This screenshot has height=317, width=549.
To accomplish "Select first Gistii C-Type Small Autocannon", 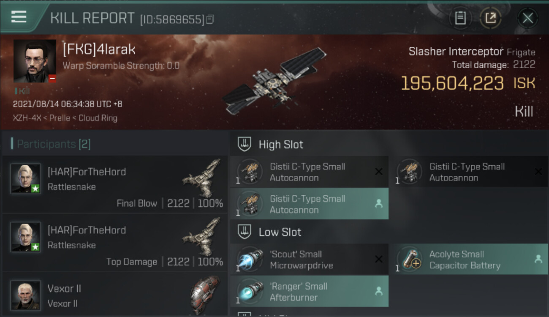I will 309,172.
